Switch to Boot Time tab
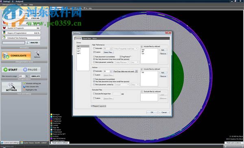This screenshot has width=244, height=148. [87, 39]
